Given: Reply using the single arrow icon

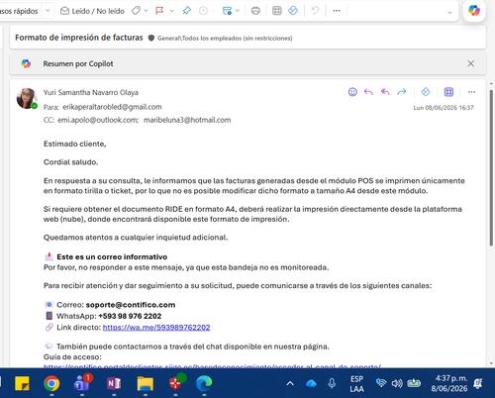Looking at the screenshot, I should pyautogui.click(x=368, y=92).
